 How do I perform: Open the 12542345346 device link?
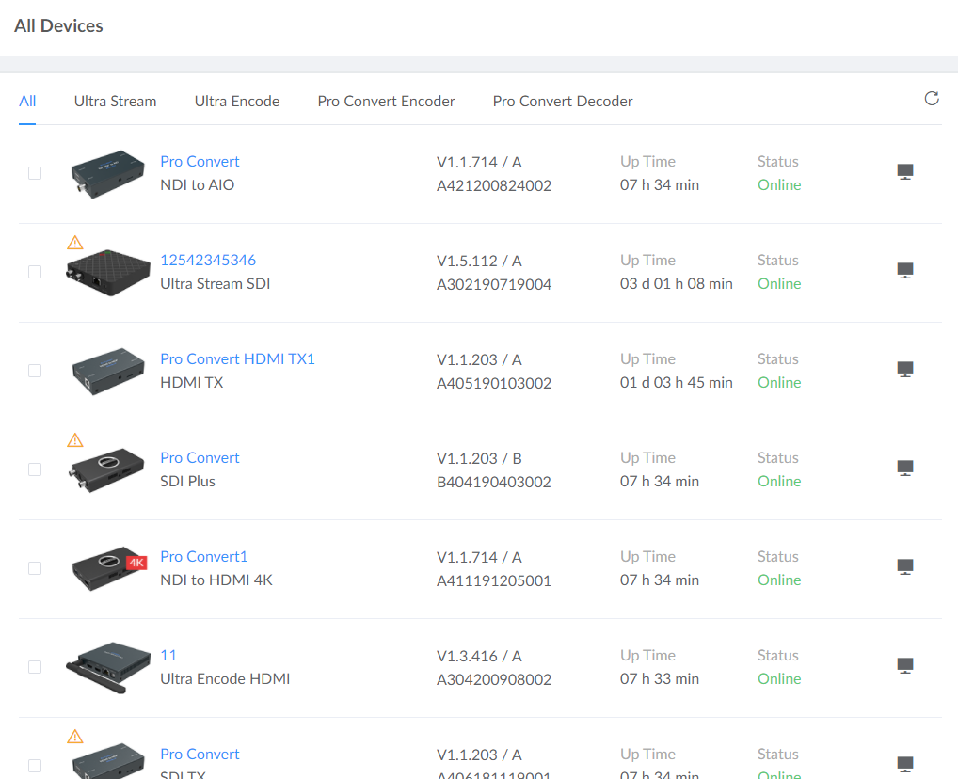(207, 261)
